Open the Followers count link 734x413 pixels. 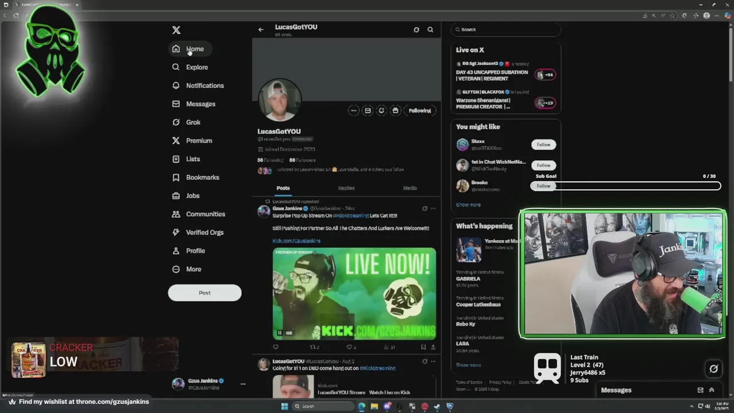tap(302, 160)
